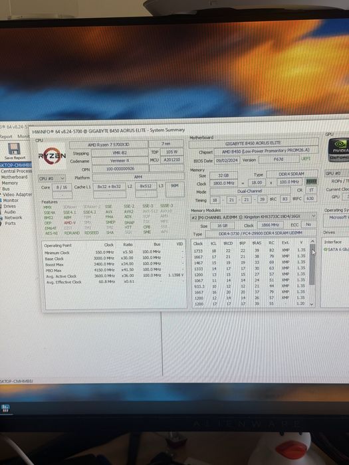Click the L2 cache value 8x512
This screenshot has width=349, height=465.
pyautogui.click(x=146, y=186)
